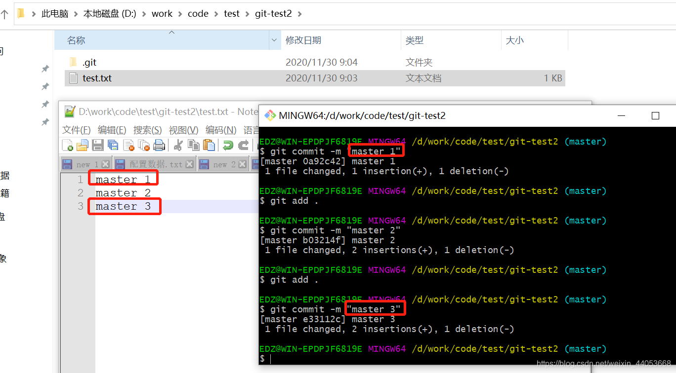Open the 文件(F) menu in Notepad++

(x=77, y=130)
